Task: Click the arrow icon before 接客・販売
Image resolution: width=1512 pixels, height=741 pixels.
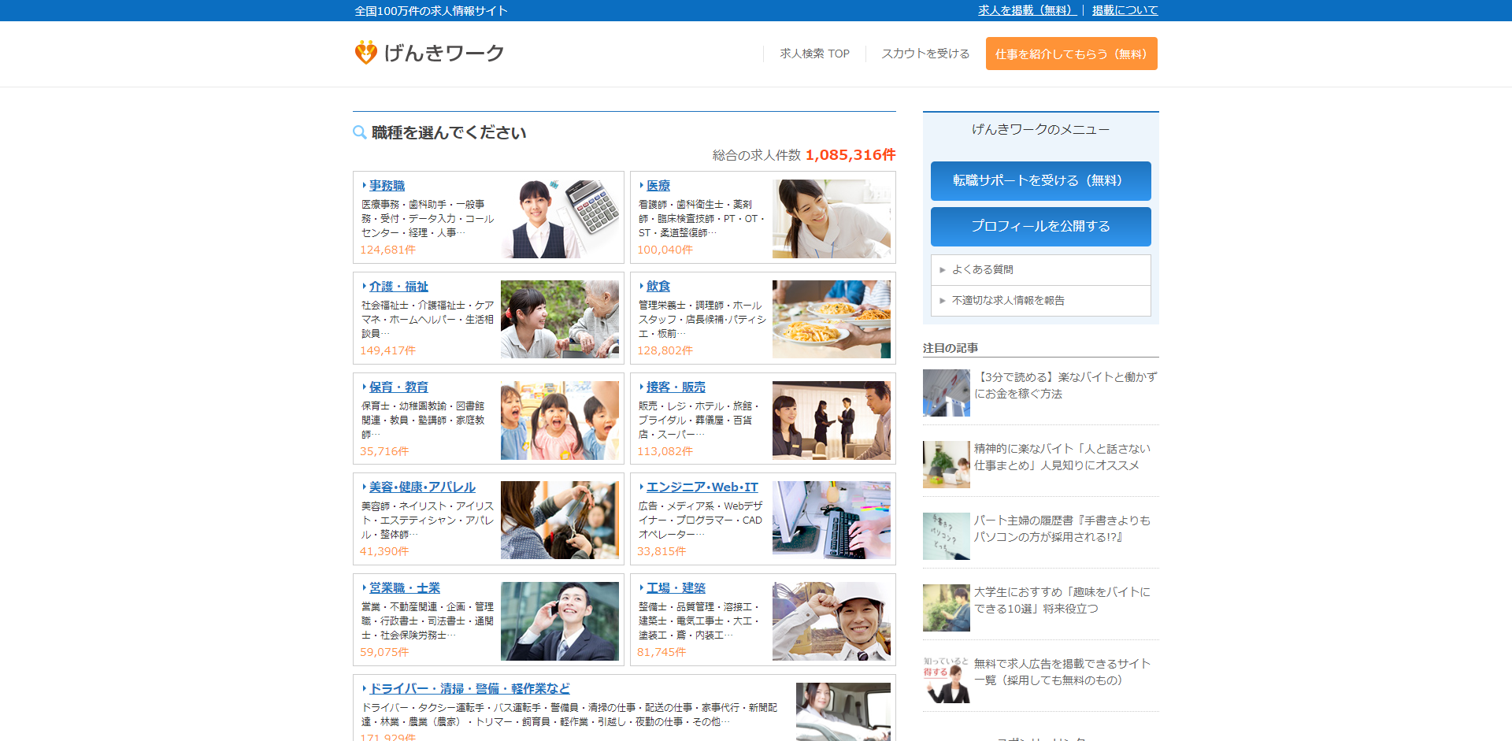Action: (640, 387)
